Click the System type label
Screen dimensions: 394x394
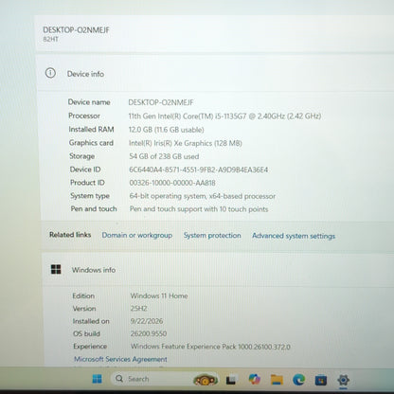(90, 196)
